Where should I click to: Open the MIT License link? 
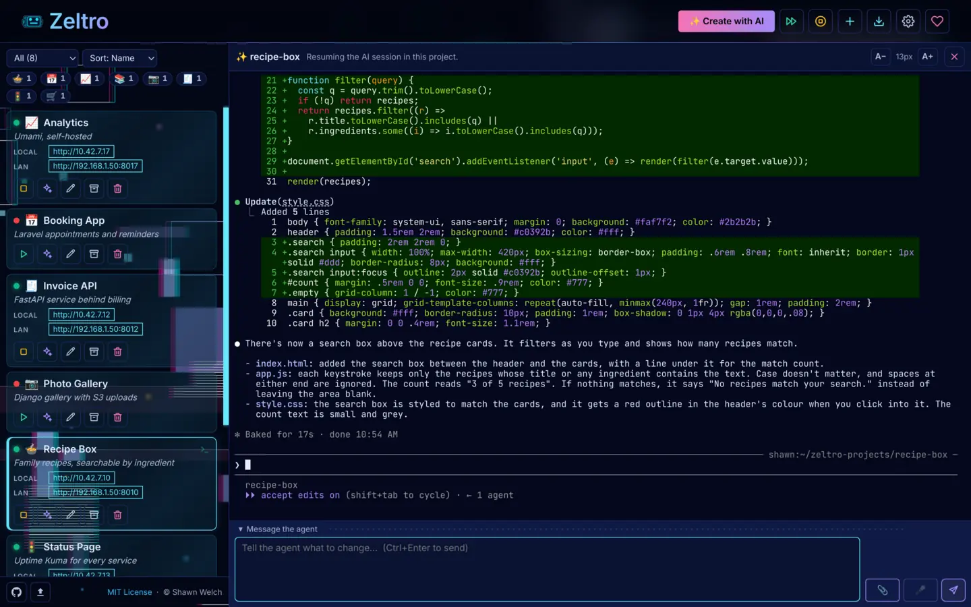[x=129, y=592]
